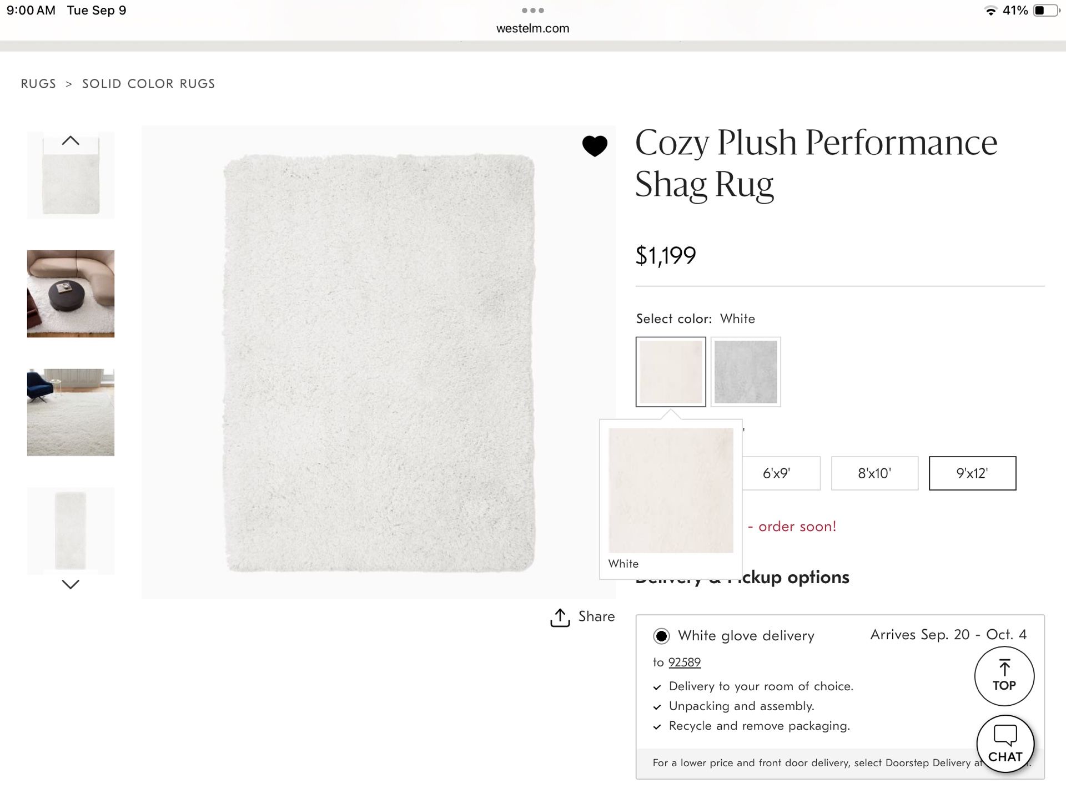Open the RUGS breadcrumb
1066x799 pixels.
[x=38, y=84]
